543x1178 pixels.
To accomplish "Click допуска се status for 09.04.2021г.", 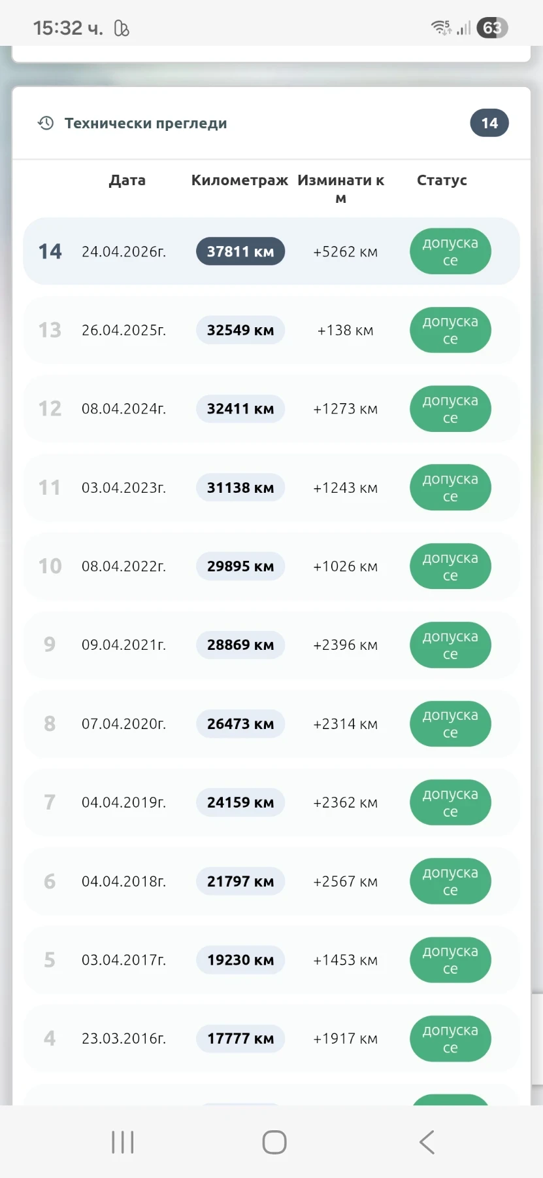I will click(450, 645).
